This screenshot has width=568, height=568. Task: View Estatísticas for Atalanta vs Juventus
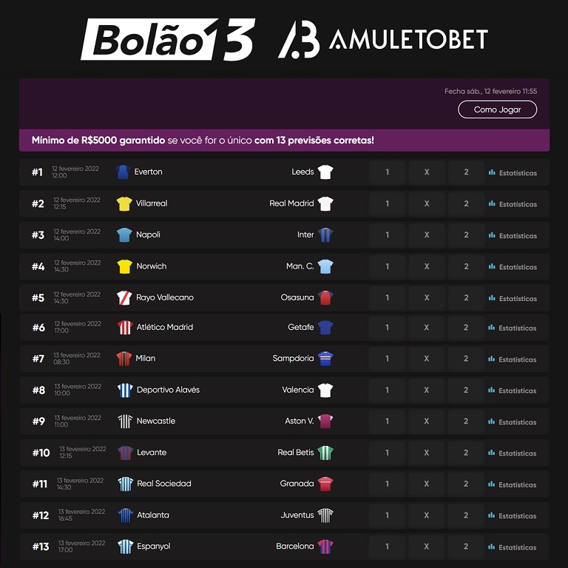tap(513, 516)
